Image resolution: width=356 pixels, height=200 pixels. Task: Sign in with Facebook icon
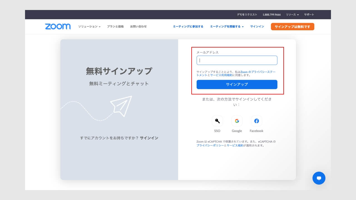256,121
